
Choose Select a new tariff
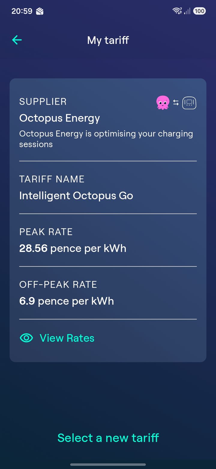108,438
